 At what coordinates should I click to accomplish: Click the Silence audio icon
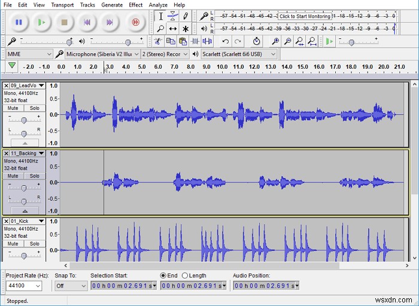[207, 41]
